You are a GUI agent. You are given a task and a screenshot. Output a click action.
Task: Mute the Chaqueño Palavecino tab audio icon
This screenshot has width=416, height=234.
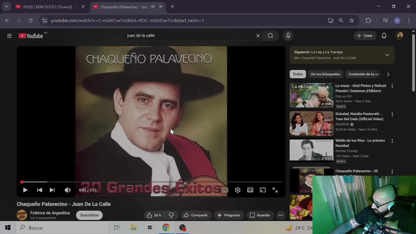click(153, 6)
